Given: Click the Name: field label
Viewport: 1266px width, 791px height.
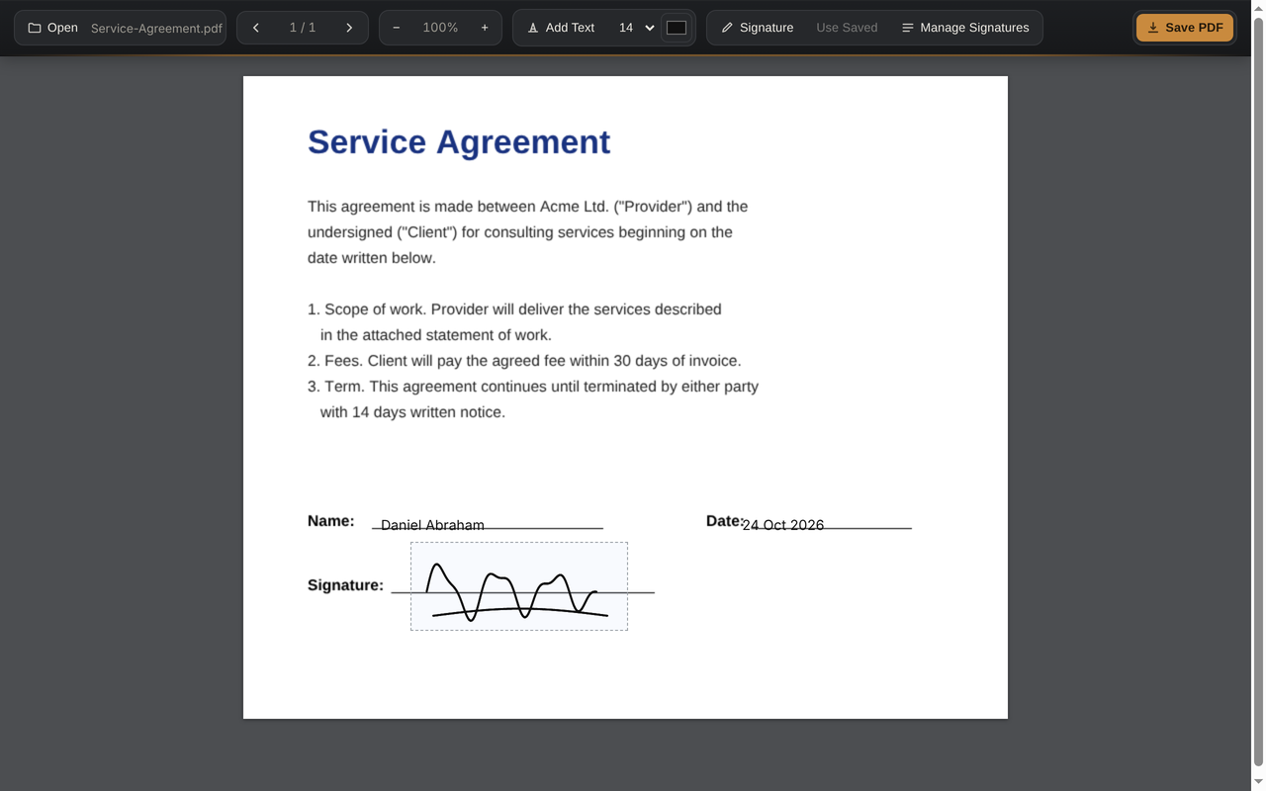Looking at the screenshot, I should [x=331, y=521].
